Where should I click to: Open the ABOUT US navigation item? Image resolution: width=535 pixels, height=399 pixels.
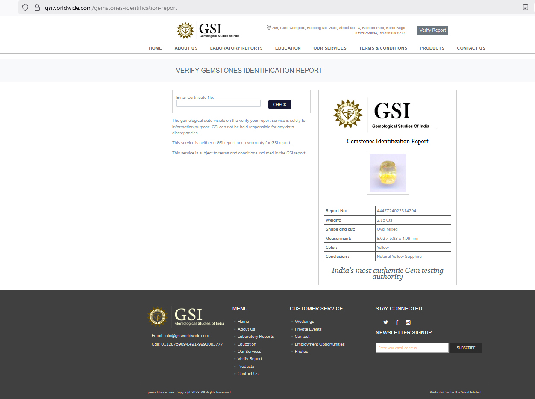pyautogui.click(x=186, y=48)
